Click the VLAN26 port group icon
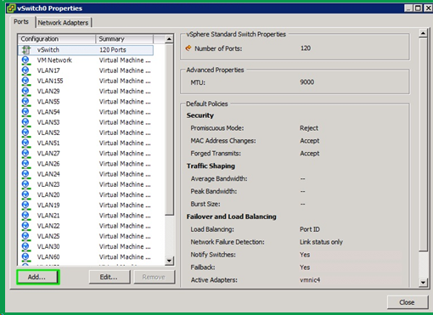433x315 pixels. point(25,164)
